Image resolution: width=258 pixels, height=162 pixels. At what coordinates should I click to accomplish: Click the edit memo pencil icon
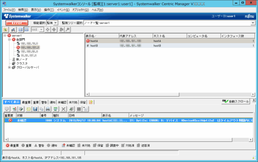coord(21,109)
